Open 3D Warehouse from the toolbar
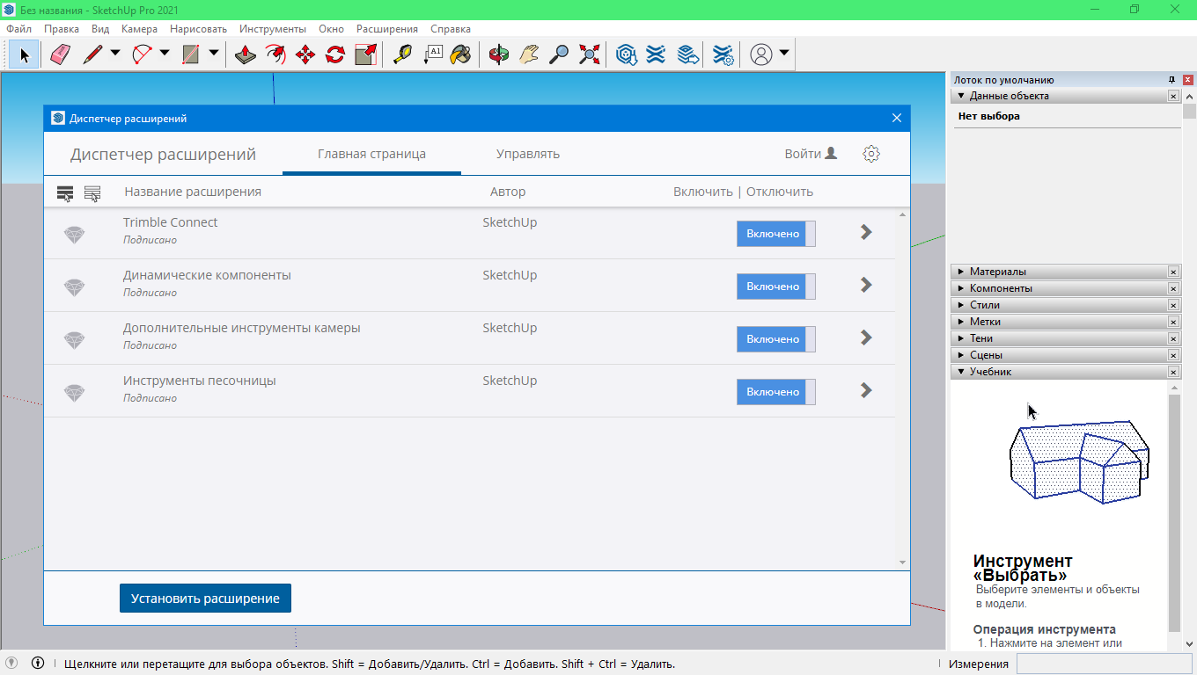 pos(627,54)
